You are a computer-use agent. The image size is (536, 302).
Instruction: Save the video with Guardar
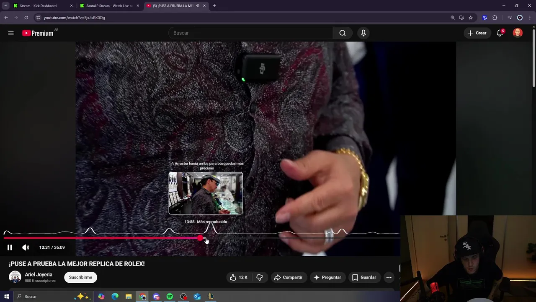click(x=364, y=277)
